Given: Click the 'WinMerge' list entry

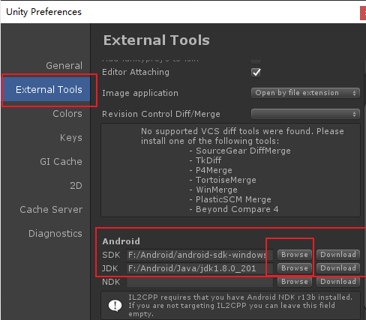Looking at the screenshot, I should click(x=217, y=190).
